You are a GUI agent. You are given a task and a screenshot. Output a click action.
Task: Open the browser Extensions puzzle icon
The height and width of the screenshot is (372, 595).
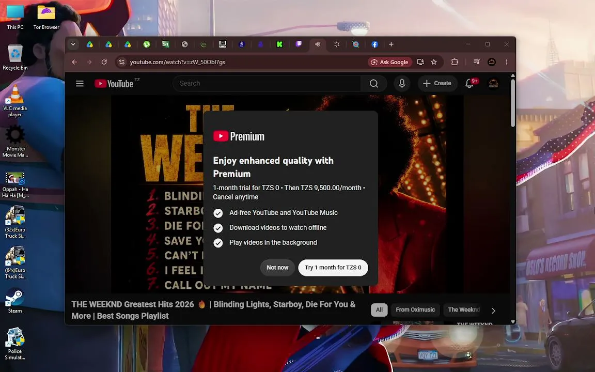coord(455,62)
